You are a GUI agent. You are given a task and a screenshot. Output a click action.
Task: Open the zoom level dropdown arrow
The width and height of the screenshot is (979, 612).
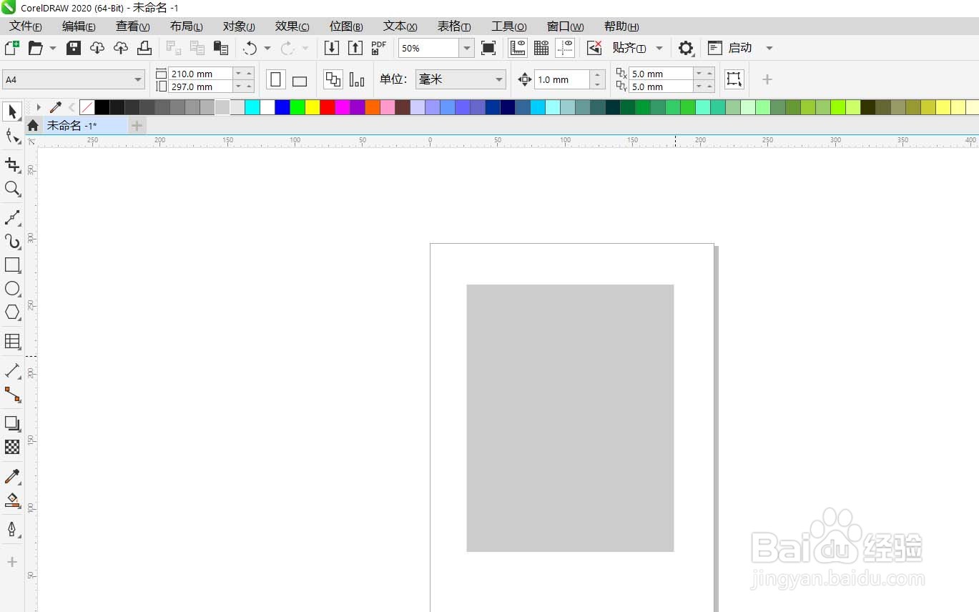click(466, 48)
